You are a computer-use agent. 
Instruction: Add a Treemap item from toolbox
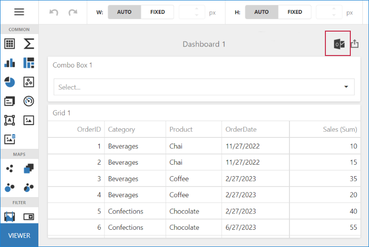[29, 63]
